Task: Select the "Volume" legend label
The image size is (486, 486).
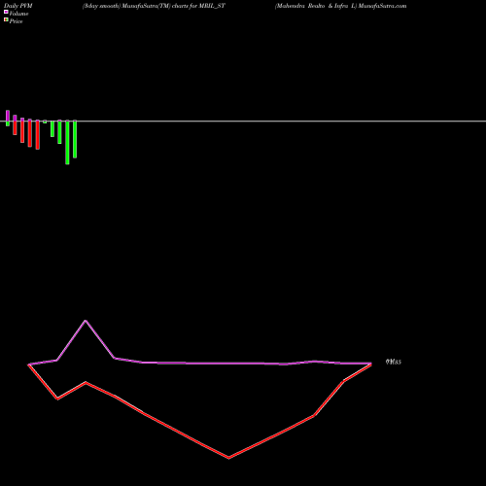Action: tap(18, 14)
